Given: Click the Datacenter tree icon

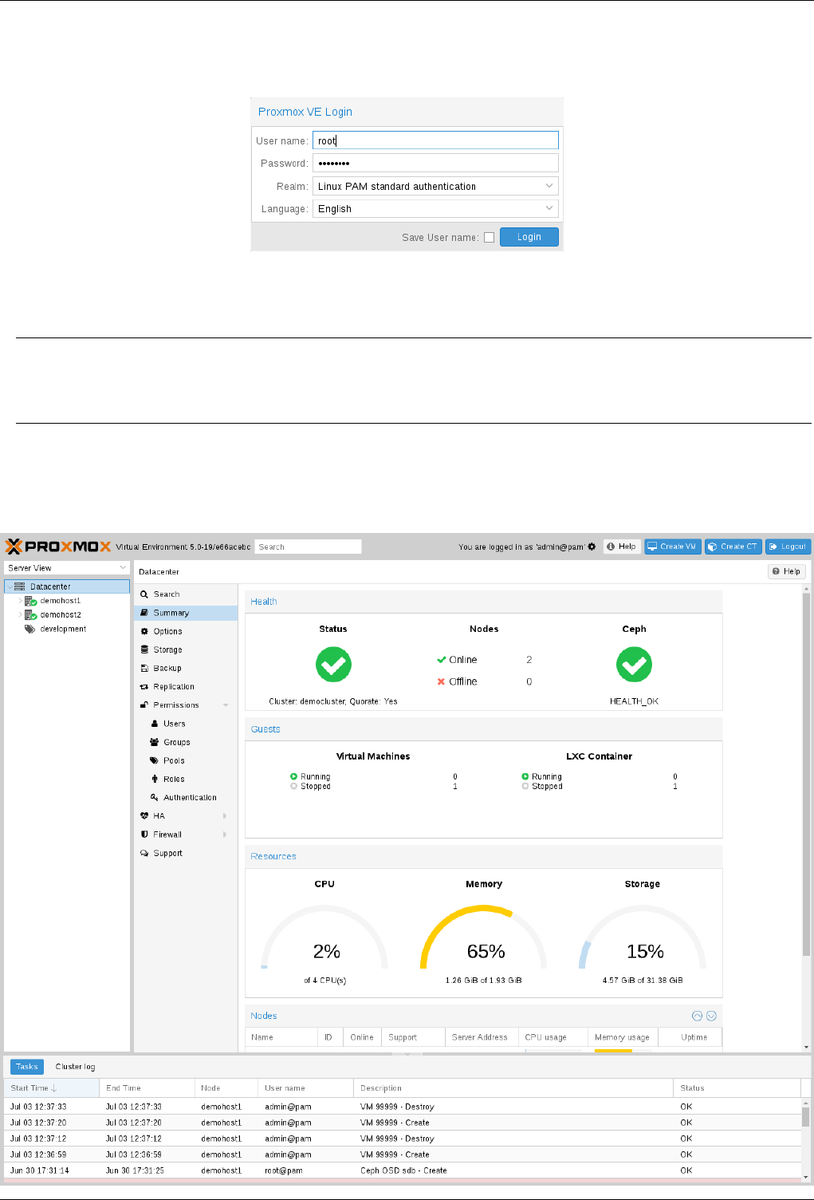Looking at the screenshot, I should point(20,586).
